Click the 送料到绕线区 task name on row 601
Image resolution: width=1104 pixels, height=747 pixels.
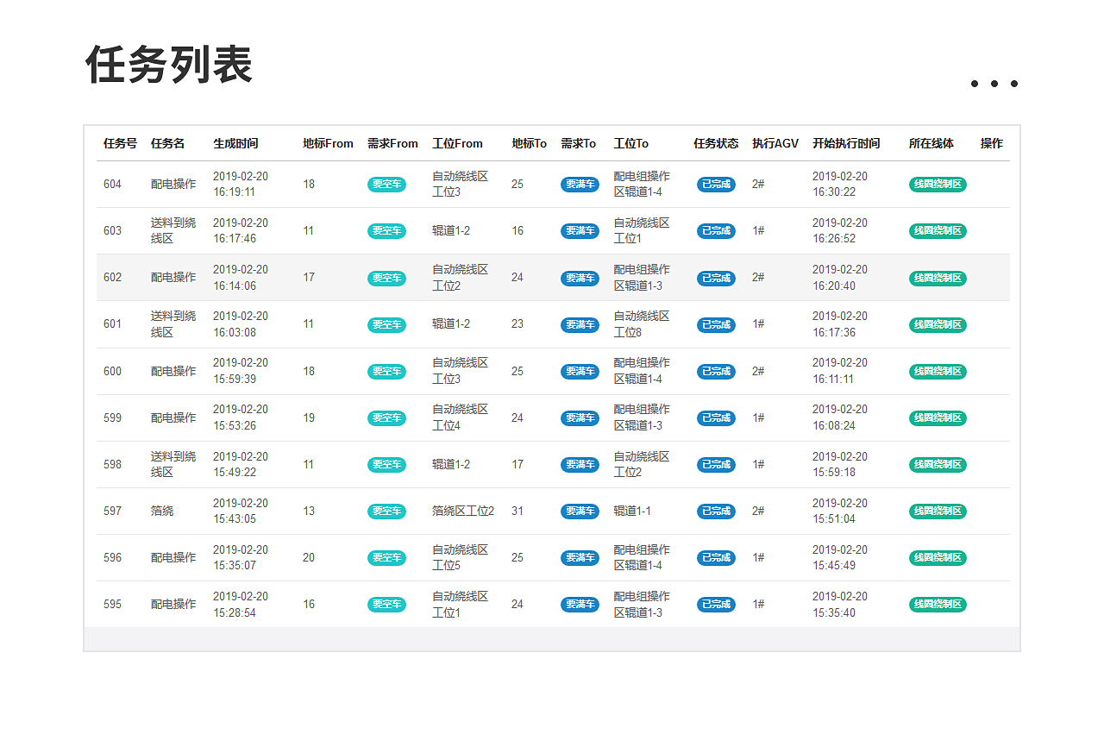click(x=168, y=324)
